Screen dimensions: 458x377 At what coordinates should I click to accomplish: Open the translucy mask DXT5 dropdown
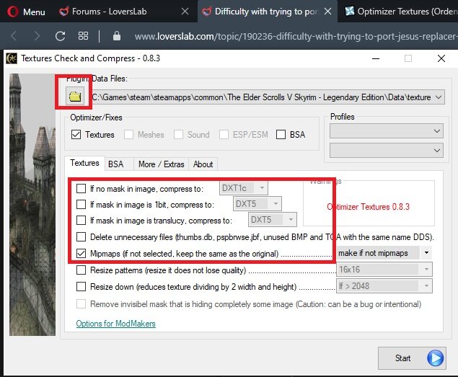pyautogui.click(x=273, y=220)
